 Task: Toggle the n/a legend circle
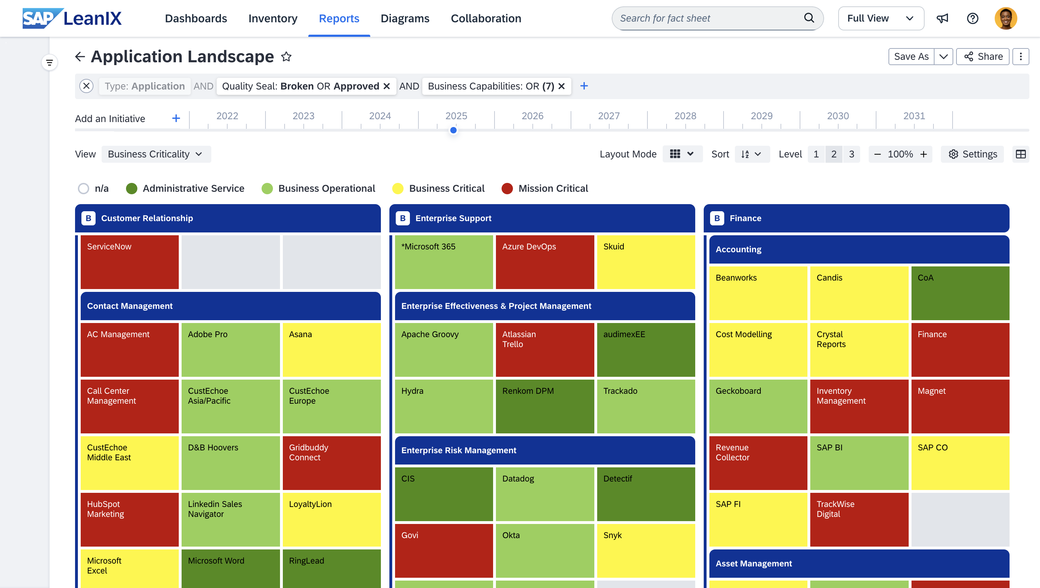[x=84, y=189]
